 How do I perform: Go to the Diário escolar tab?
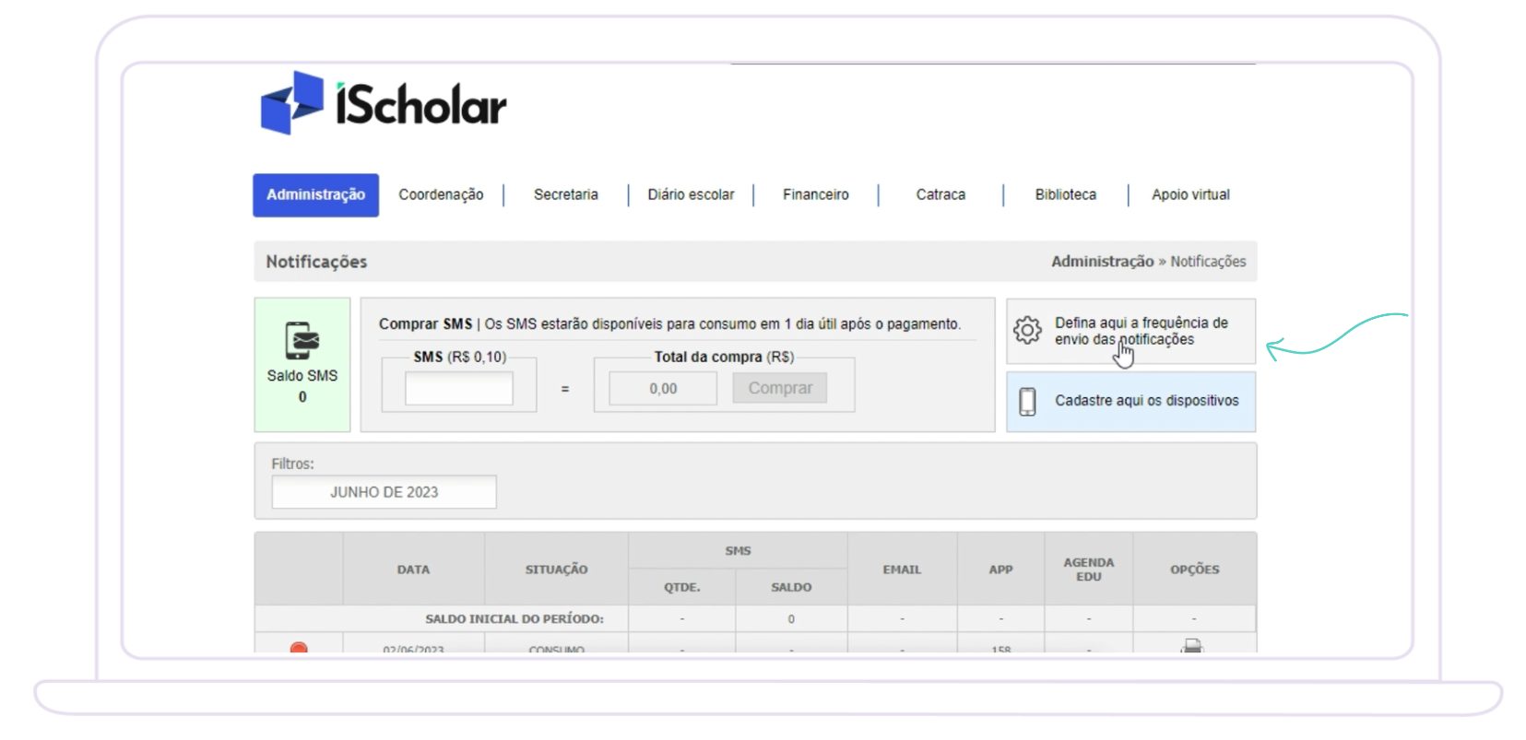click(x=691, y=195)
